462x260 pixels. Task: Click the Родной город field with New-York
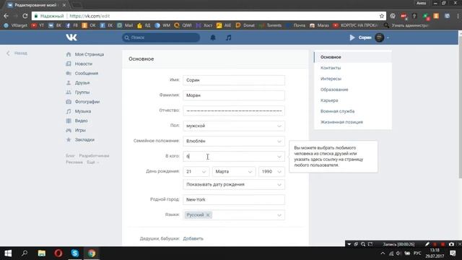pyautogui.click(x=234, y=200)
